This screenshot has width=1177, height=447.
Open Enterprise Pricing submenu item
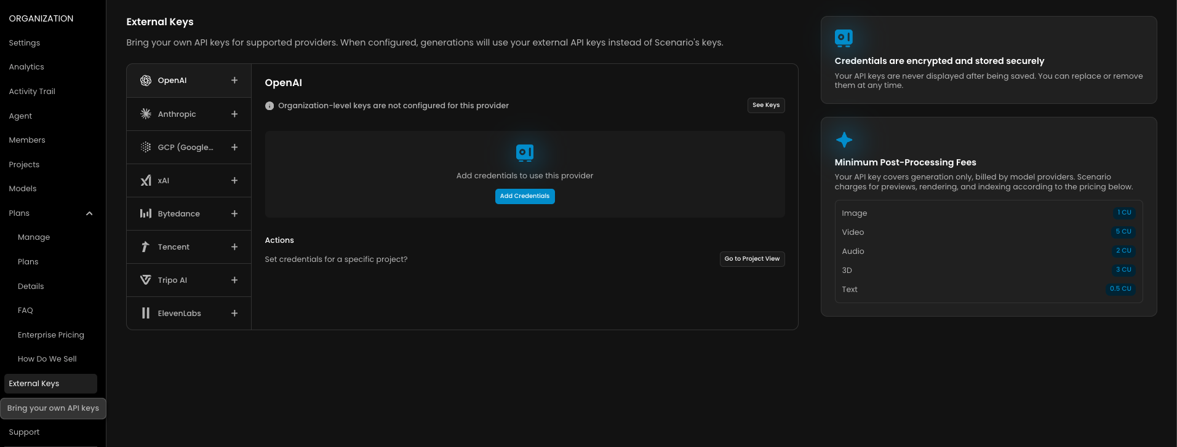[x=51, y=335]
